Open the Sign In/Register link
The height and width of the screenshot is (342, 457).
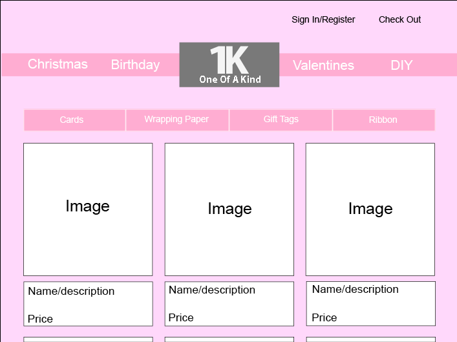click(x=323, y=19)
